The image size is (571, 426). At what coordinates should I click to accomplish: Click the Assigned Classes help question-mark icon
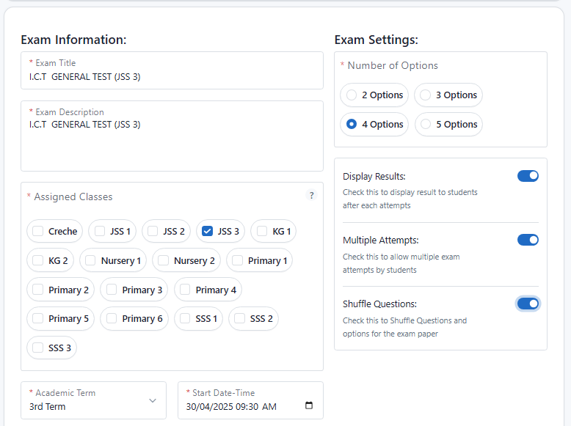(311, 195)
